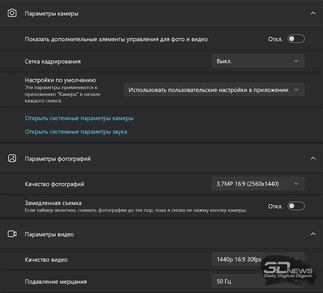Collapse Параметры видео using its chevron arrow

[313, 234]
